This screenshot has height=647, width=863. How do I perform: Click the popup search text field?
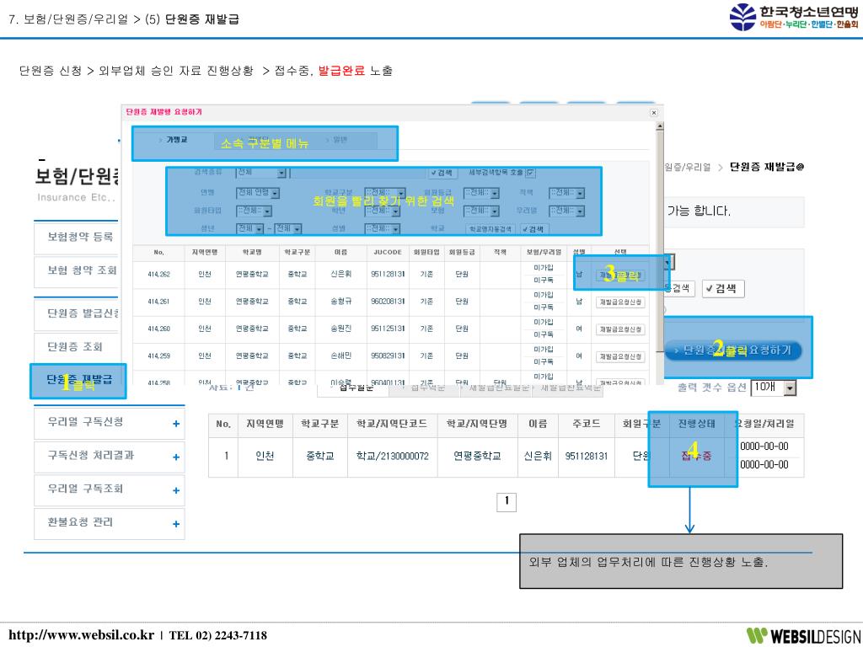coord(359,174)
